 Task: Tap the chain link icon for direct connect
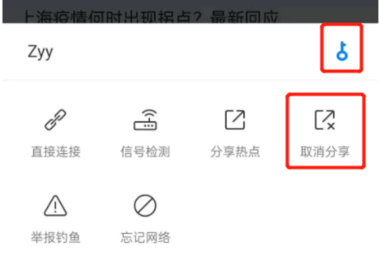click(x=55, y=120)
